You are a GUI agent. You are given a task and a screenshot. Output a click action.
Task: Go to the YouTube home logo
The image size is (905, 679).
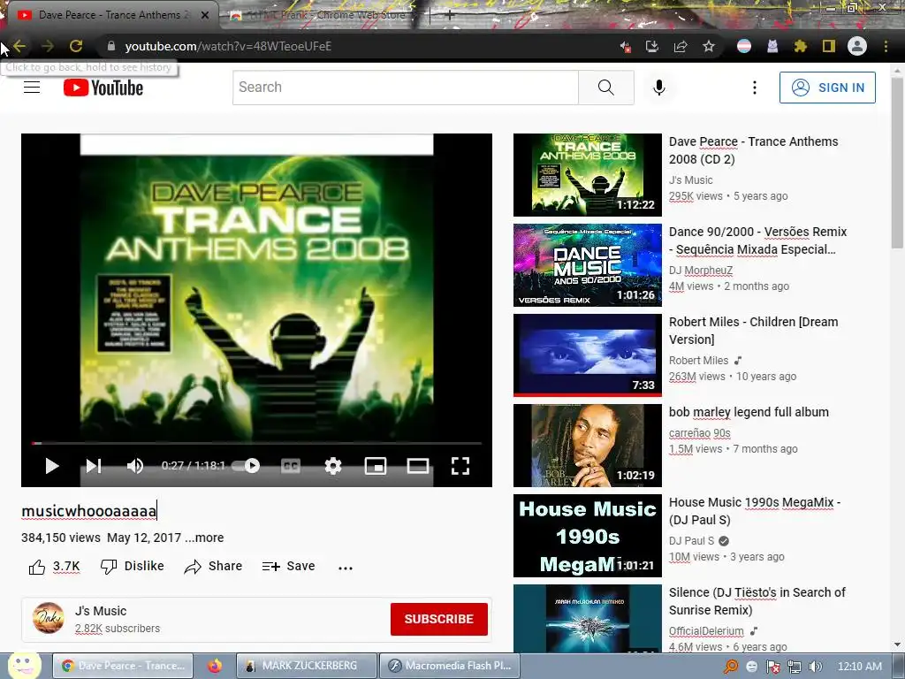click(103, 88)
